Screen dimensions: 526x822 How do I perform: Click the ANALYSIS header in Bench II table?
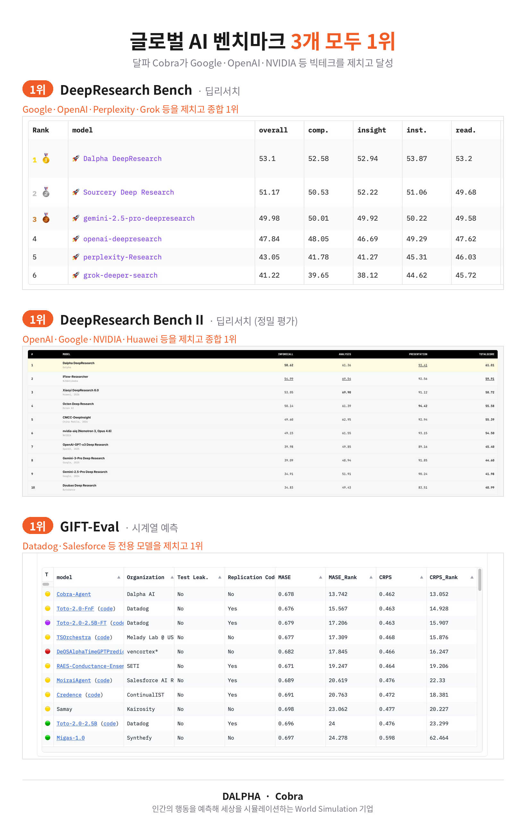pos(345,354)
